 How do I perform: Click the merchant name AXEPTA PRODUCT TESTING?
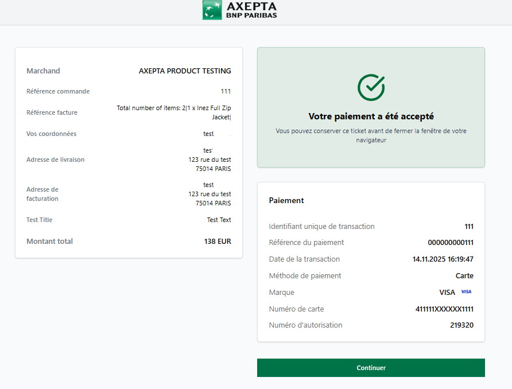(185, 71)
